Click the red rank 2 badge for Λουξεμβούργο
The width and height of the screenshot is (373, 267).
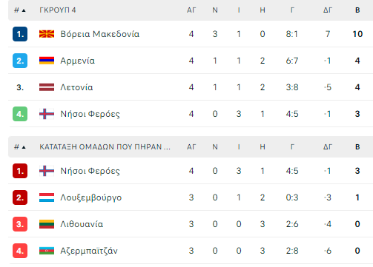(x=20, y=197)
